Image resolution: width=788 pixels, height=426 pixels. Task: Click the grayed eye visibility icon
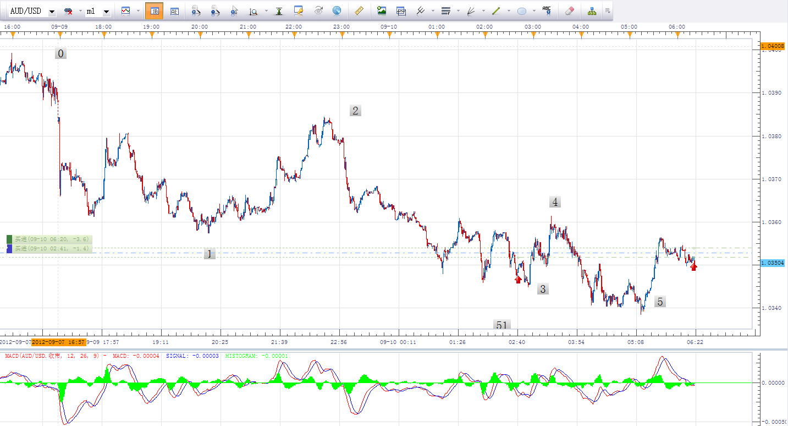(318, 11)
